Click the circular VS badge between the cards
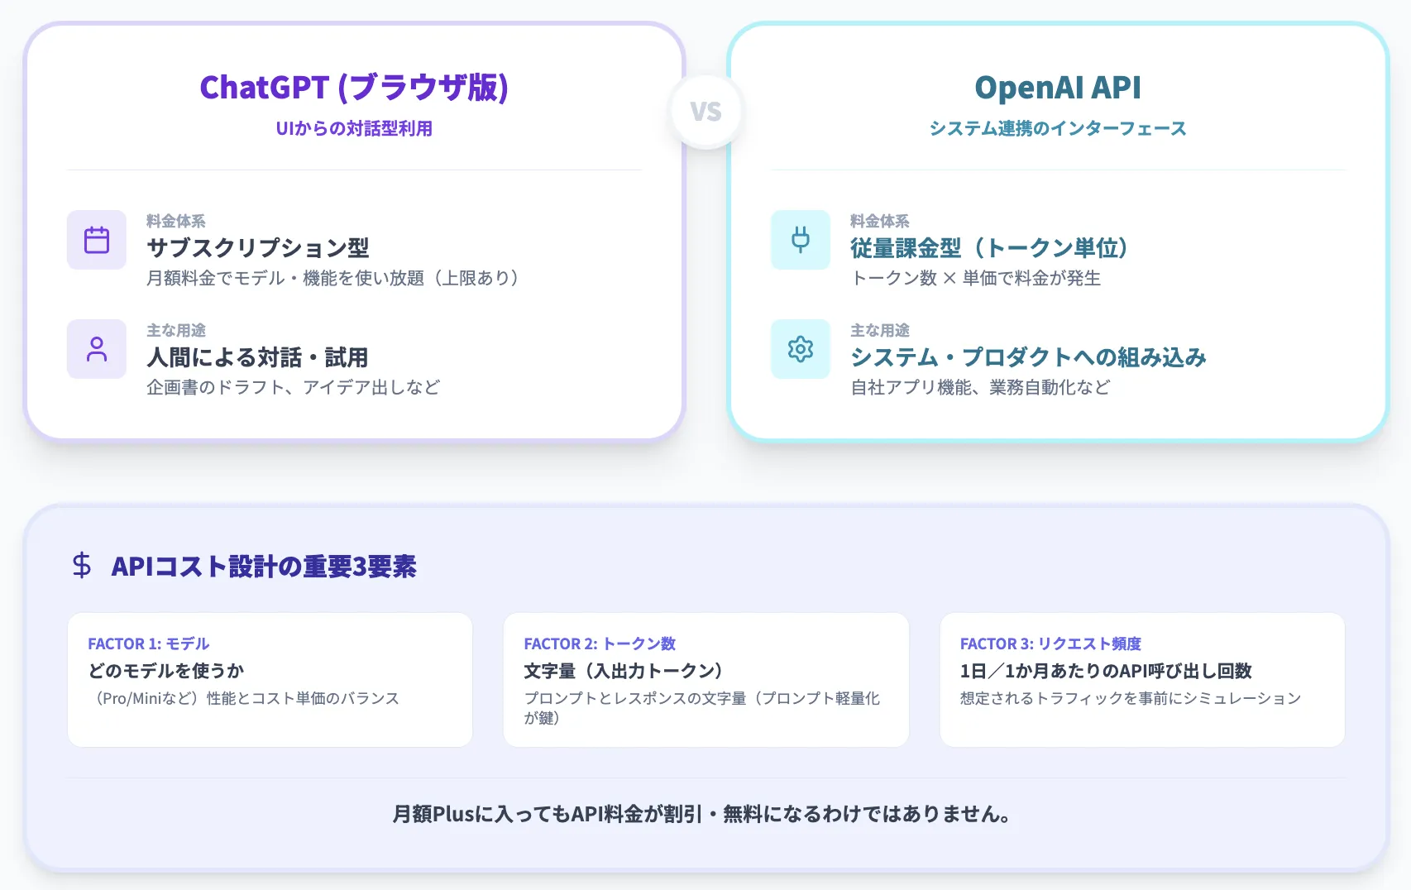The image size is (1411, 890). tap(705, 111)
